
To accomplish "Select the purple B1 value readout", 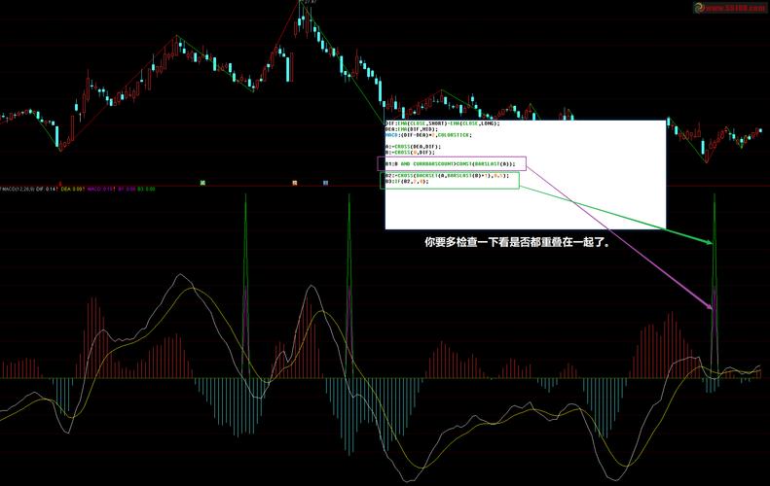I will (127, 189).
